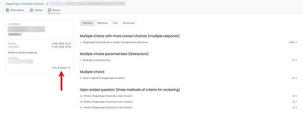303x117 pixels.
Task: Open exercise 4b main mission question
Action: (x=108, y=102)
